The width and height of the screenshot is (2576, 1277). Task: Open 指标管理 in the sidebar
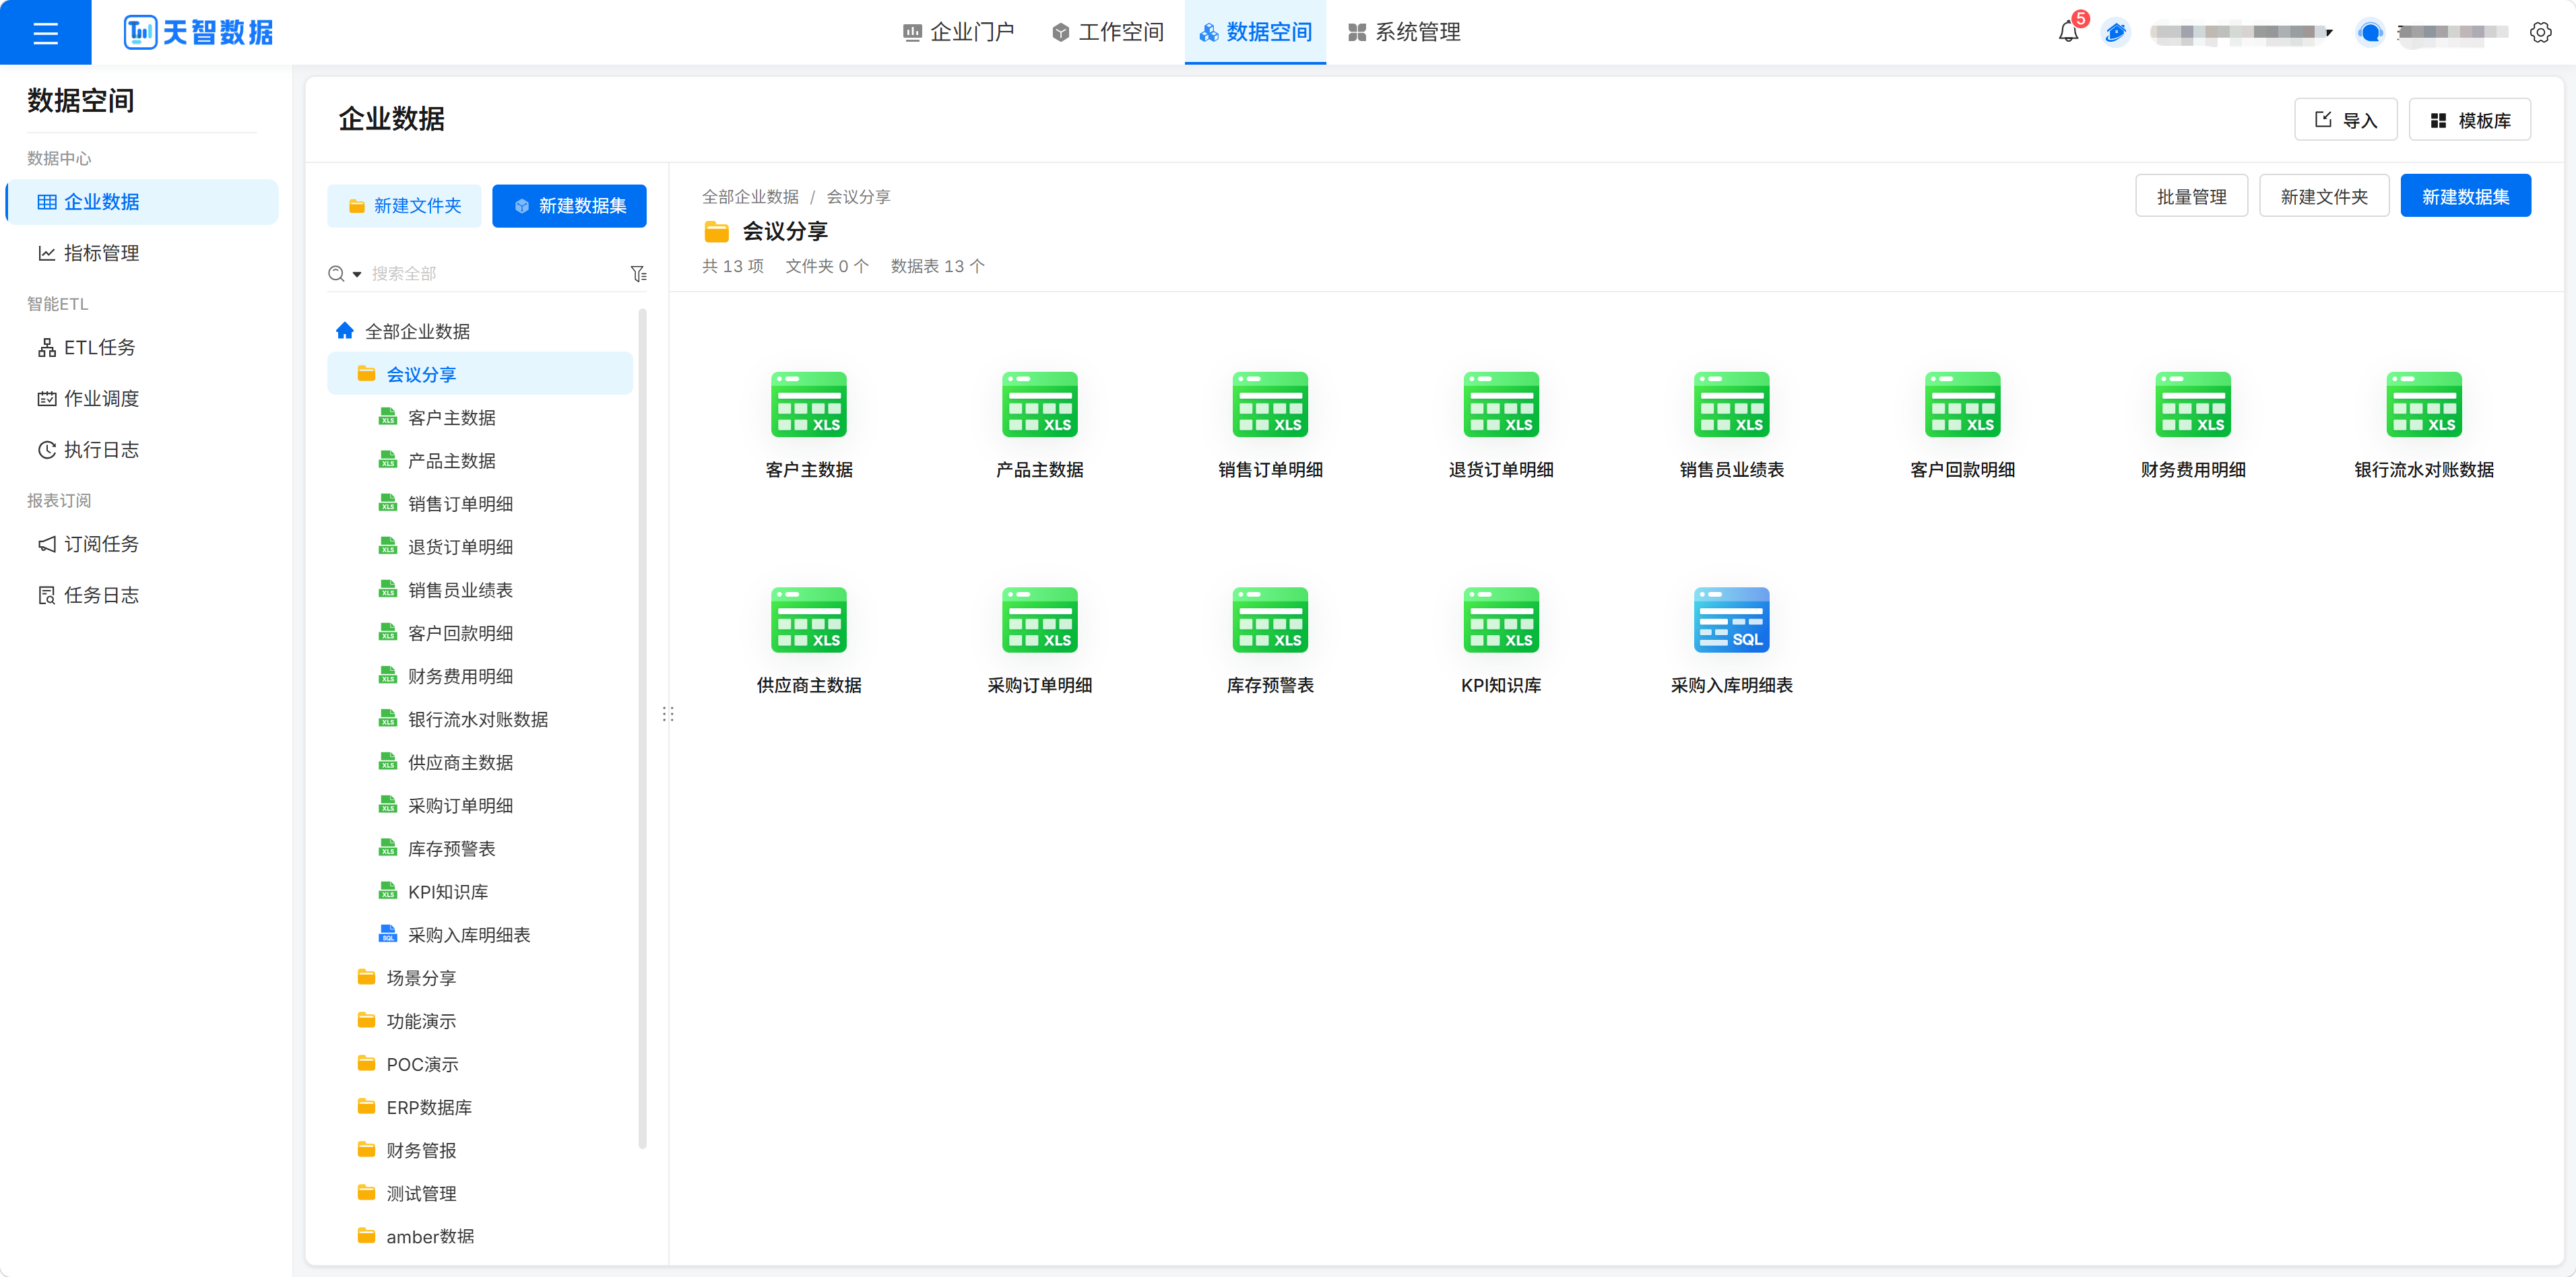(x=143, y=253)
